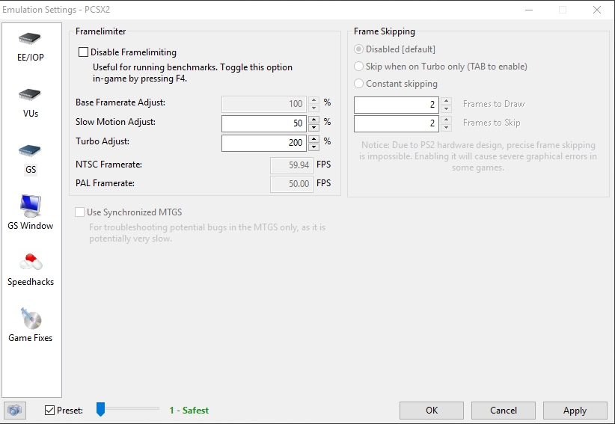Screen dimensions: 615x424
Task: Decrease Frames to Skip with down arrow
Action: pyautogui.click(x=447, y=127)
